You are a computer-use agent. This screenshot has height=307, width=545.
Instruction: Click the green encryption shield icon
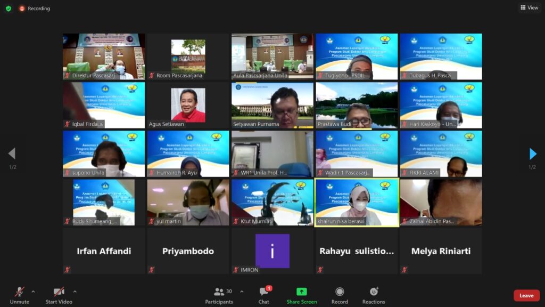tap(9, 9)
